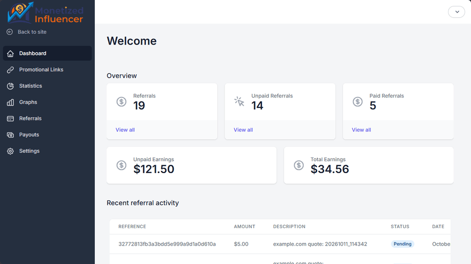Image resolution: width=471 pixels, height=264 pixels.
Task: Click the Dashboard home icon
Action: [x=11, y=53]
